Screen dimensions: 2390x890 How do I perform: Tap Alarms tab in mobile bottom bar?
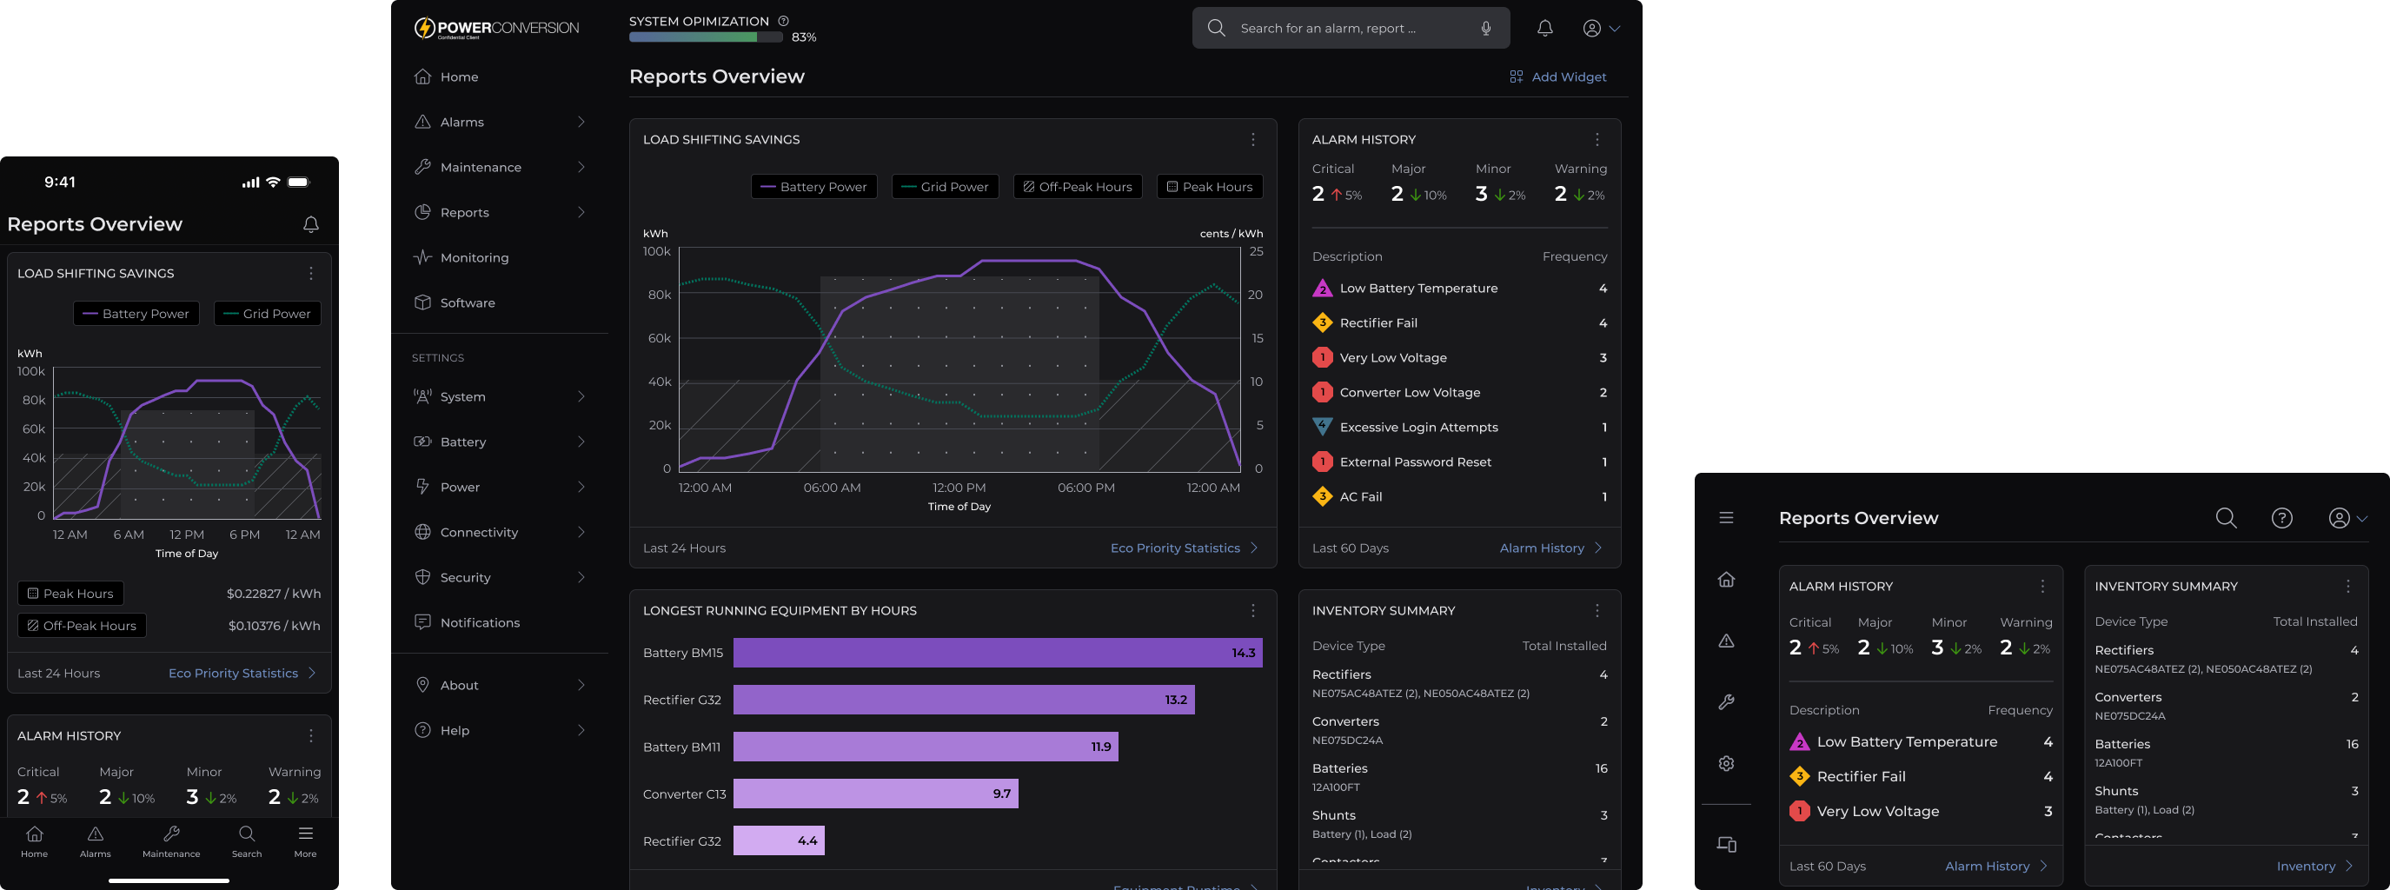(x=95, y=840)
